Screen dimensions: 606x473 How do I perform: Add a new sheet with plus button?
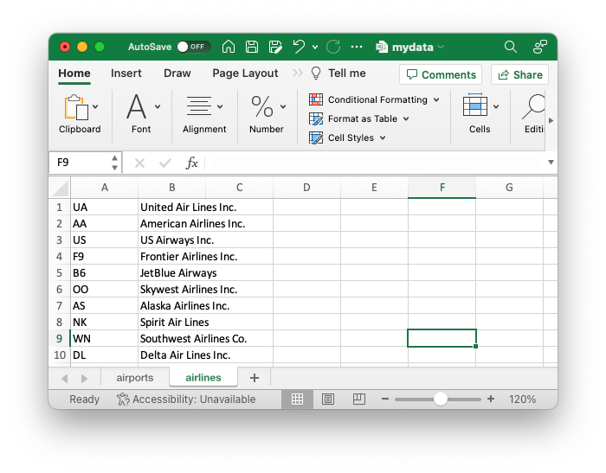[x=255, y=378]
